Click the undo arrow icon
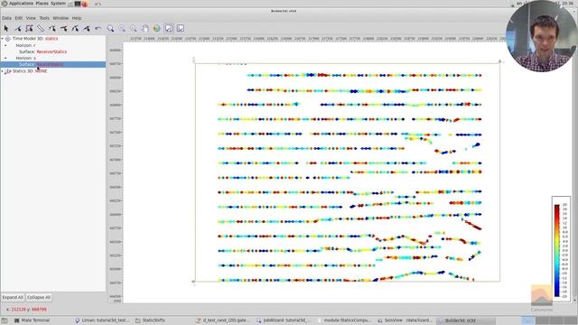The image size is (578, 325). coord(98,28)
